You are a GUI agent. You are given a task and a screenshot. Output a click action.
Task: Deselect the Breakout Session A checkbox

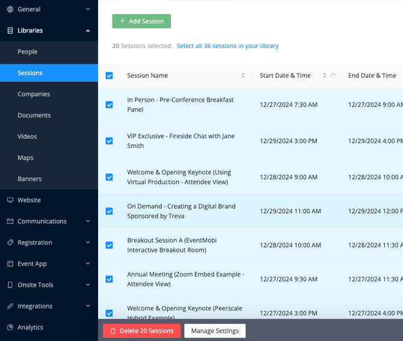(x=109, y=245)
